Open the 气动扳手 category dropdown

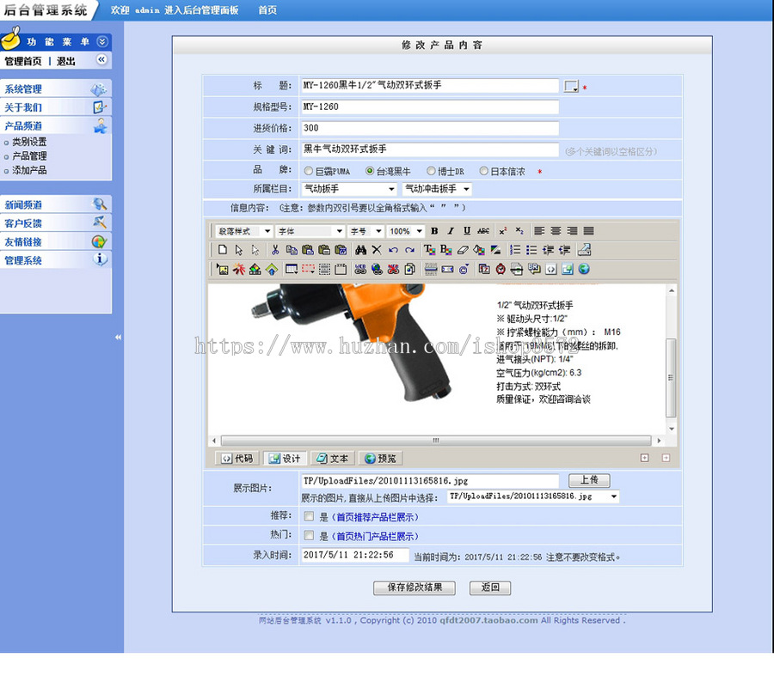(349, 189)
